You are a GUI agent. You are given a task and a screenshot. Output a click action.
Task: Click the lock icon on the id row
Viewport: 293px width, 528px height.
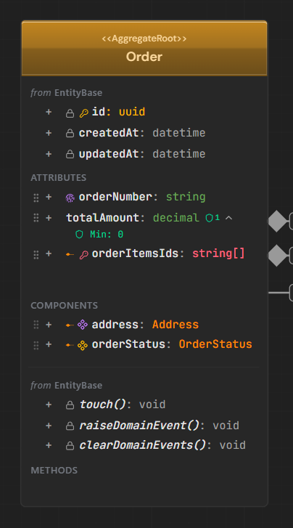tap(70, 113)
